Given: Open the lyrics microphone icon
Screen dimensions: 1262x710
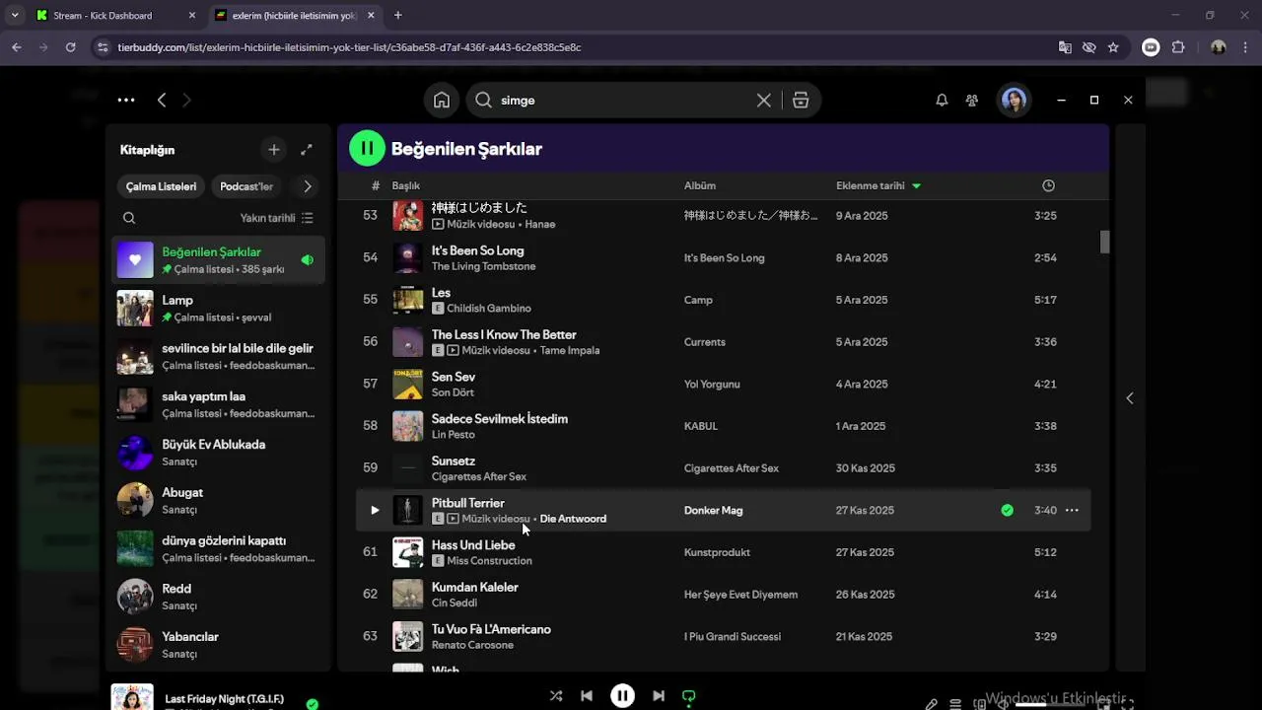Looking at the screenshot, I should [931, 704].
